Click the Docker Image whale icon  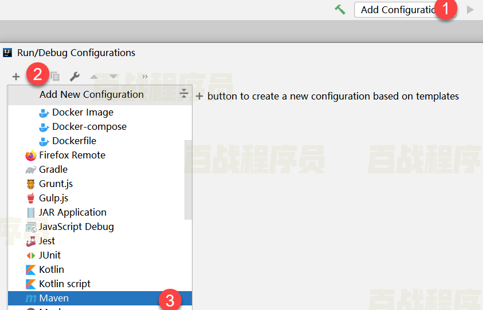[44, 113]
